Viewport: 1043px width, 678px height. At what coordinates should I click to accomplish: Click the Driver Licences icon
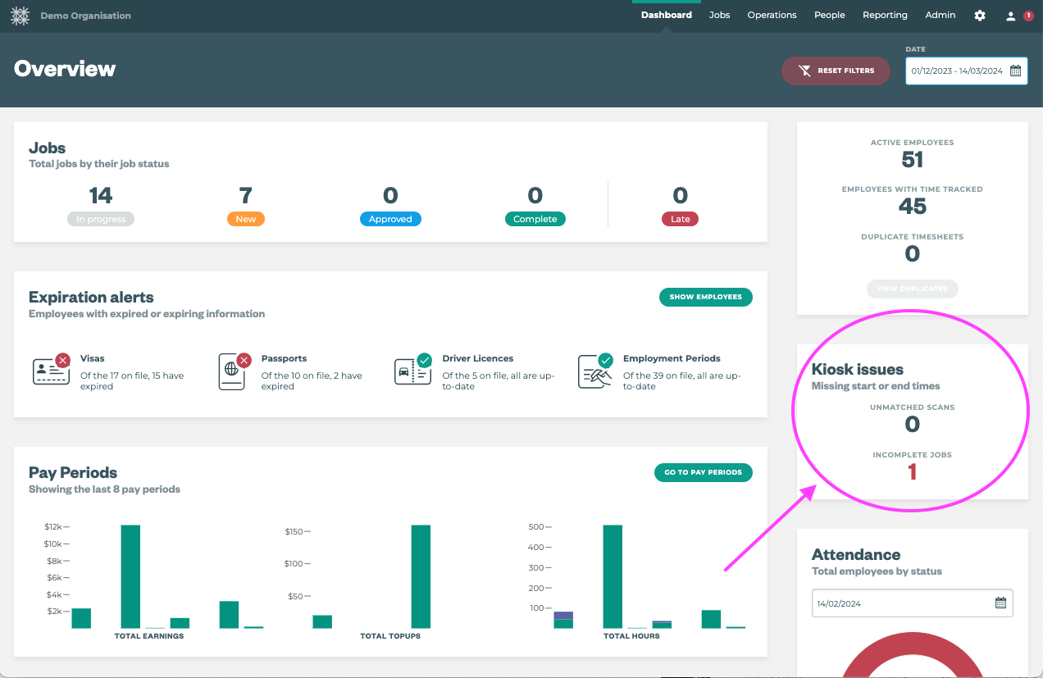coord(412,371)
